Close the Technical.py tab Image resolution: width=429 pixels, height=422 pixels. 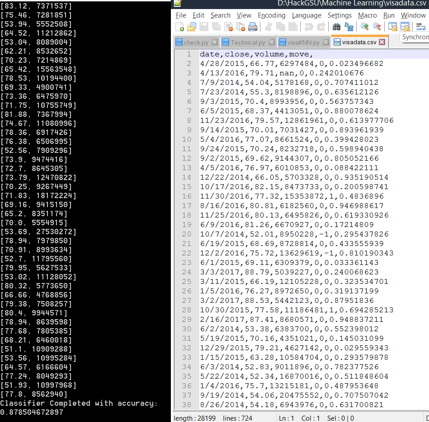pos(272,42)
